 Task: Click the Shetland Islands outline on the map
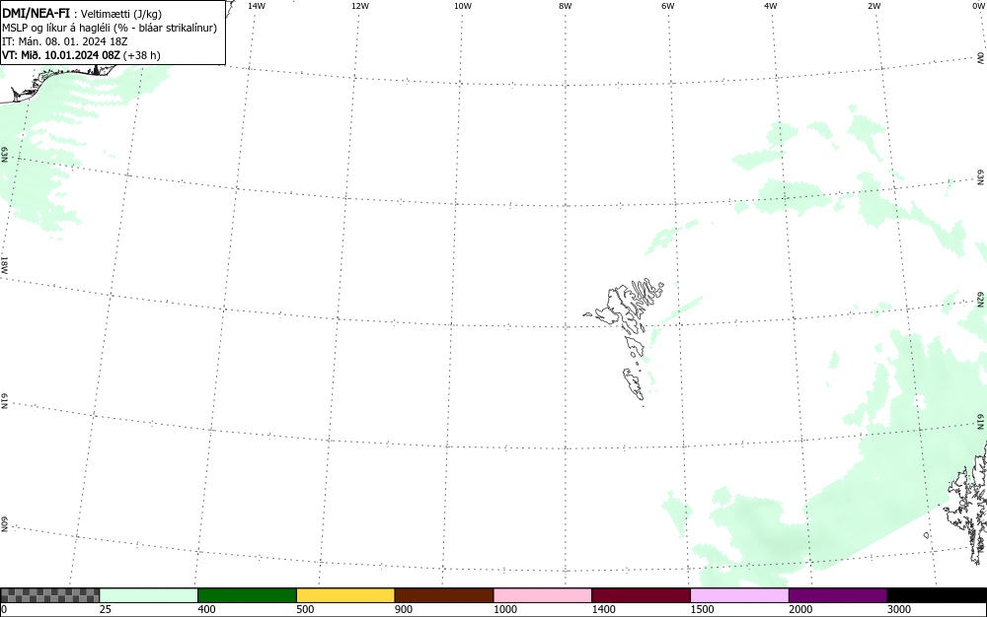966,503
